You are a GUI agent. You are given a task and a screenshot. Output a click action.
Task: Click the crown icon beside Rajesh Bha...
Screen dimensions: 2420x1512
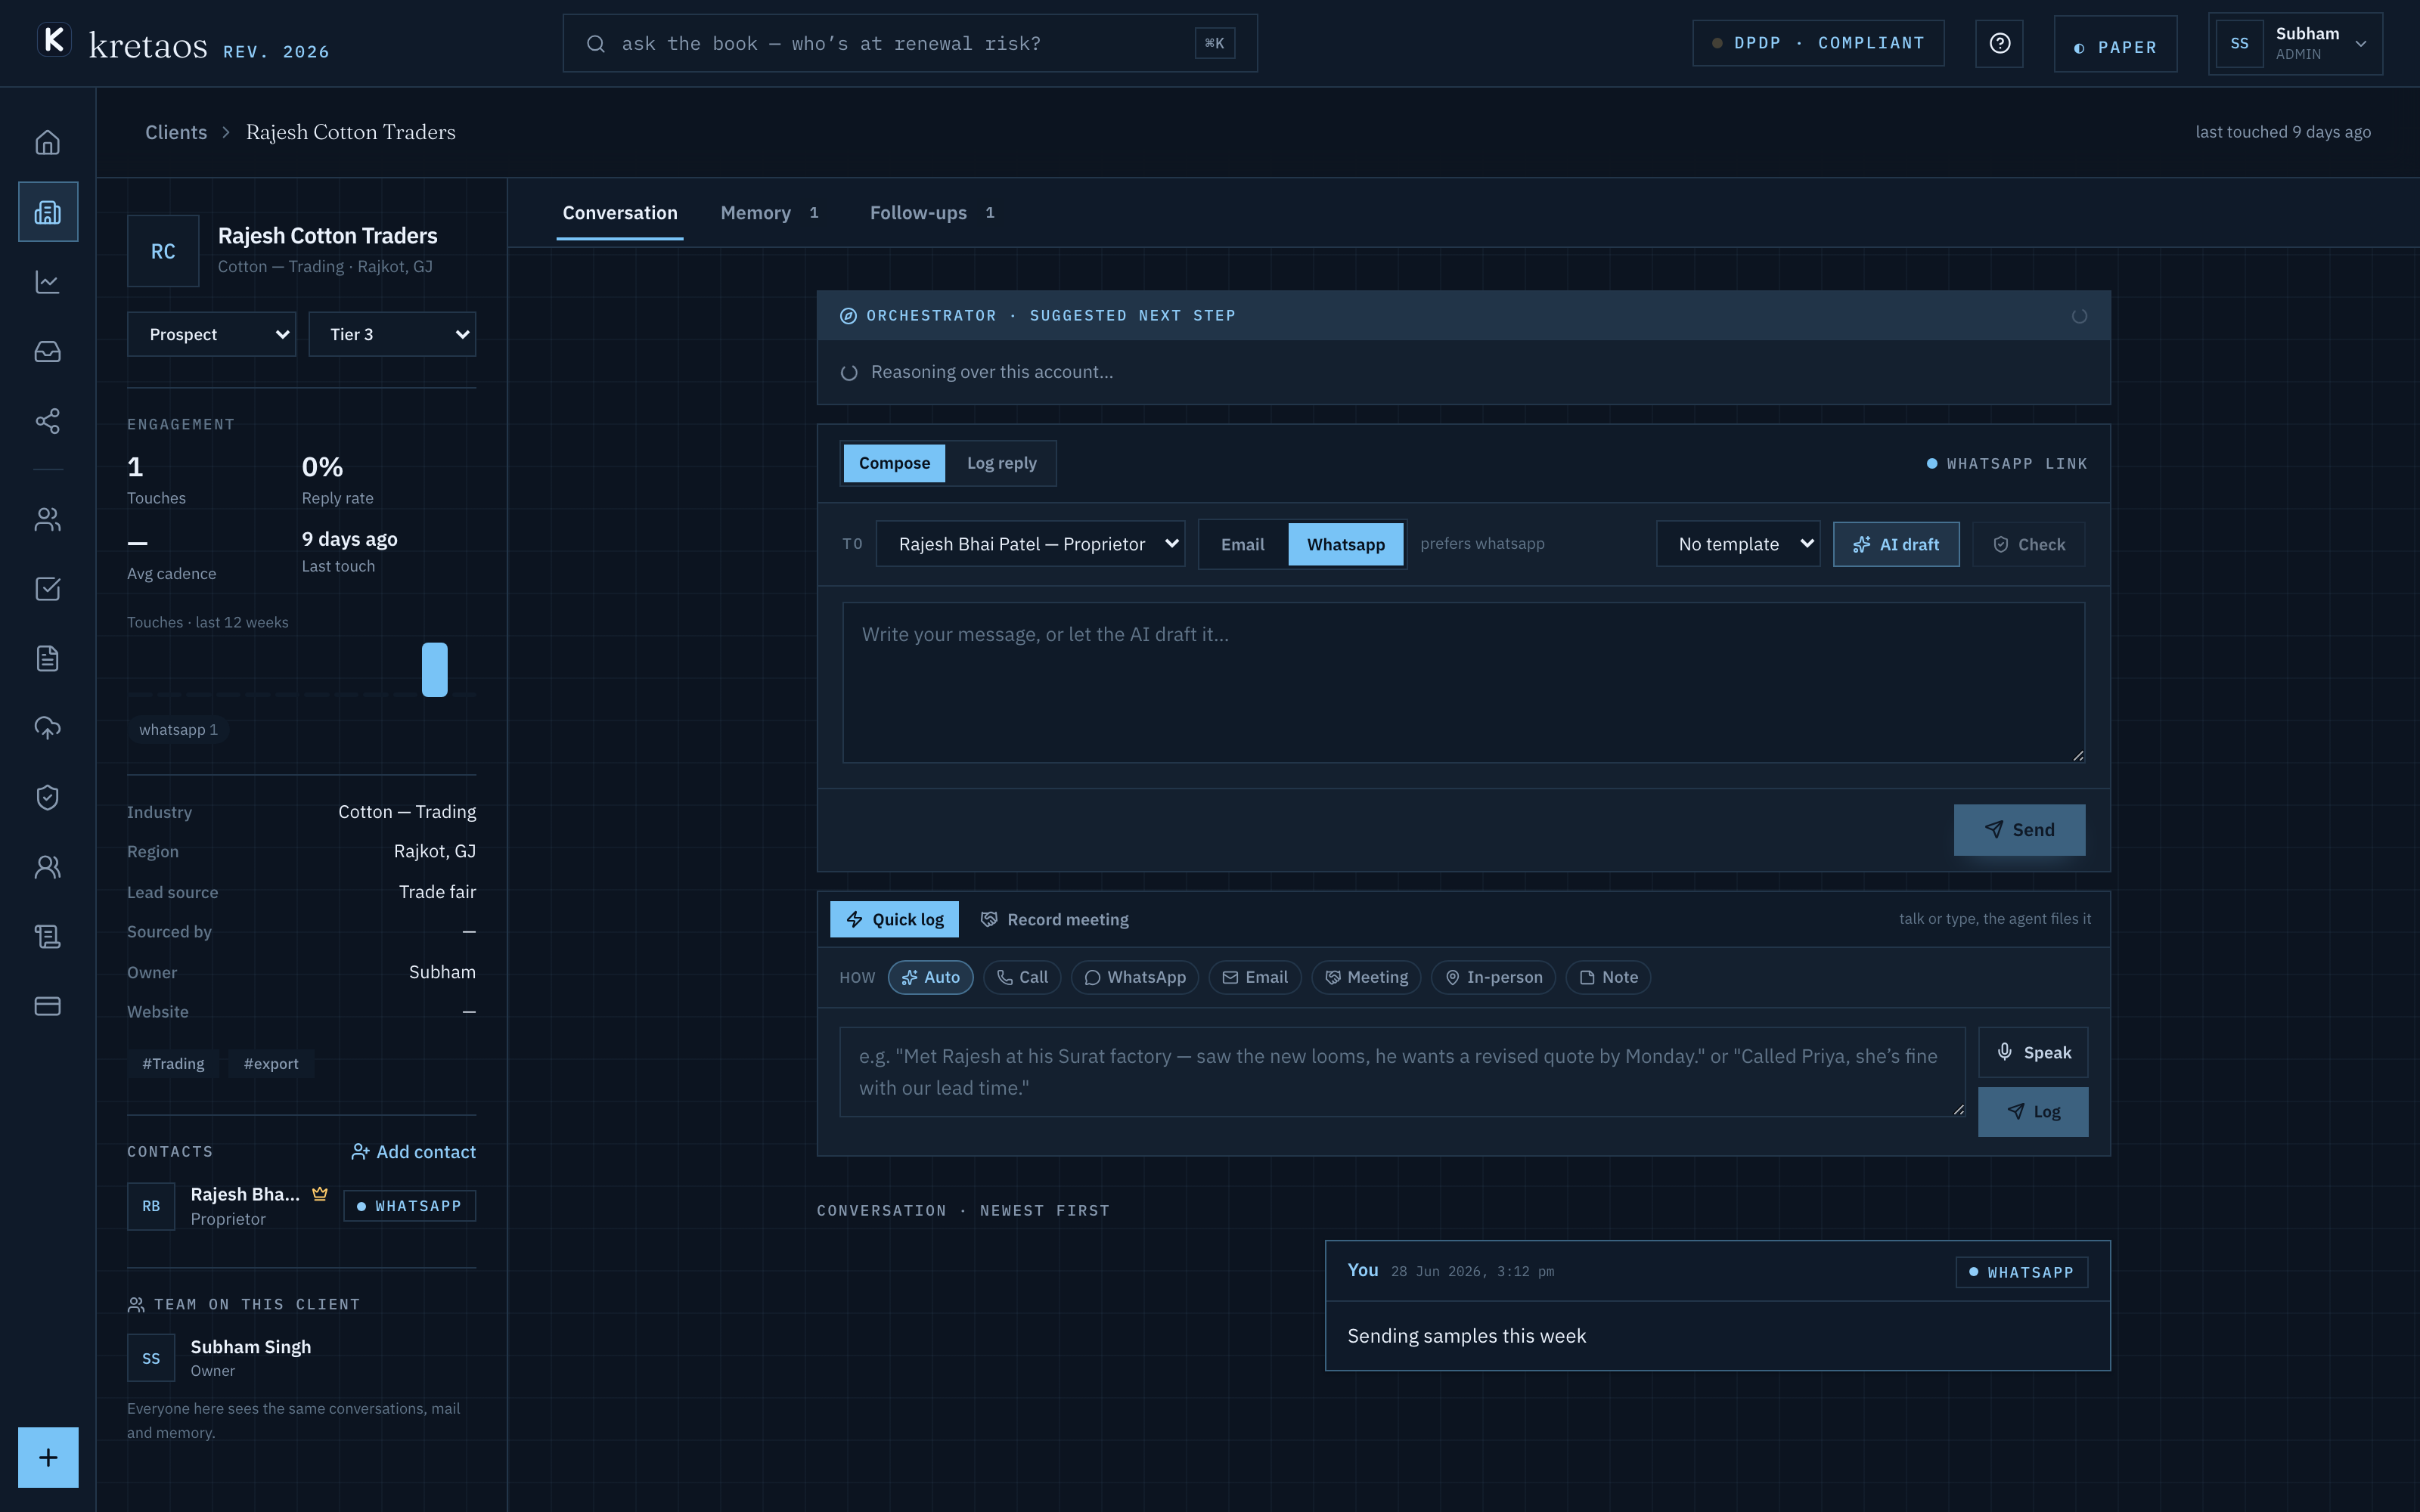pos(320,1194)
